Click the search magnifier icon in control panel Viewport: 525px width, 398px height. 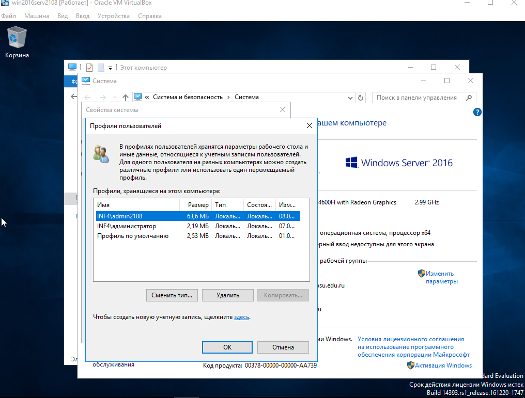469,98
